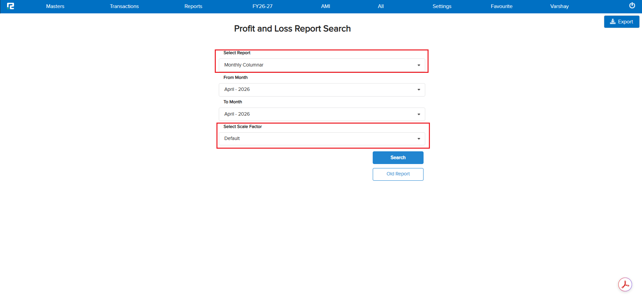Open the To Month dropdown
Image resolution: width=642 pixels, height=303 pixels.
[322, 114]
